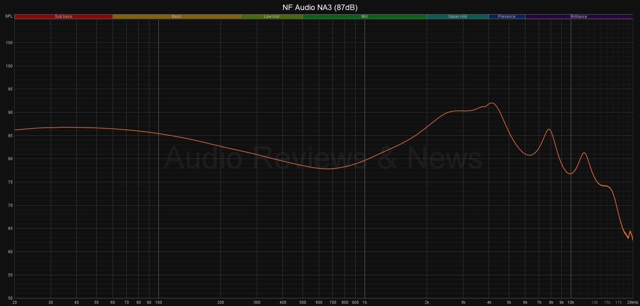
Task: Click the curve's lowest midrange point near 700
Action: [327, 169]
